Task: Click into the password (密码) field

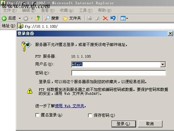Action: coord(119,73)
